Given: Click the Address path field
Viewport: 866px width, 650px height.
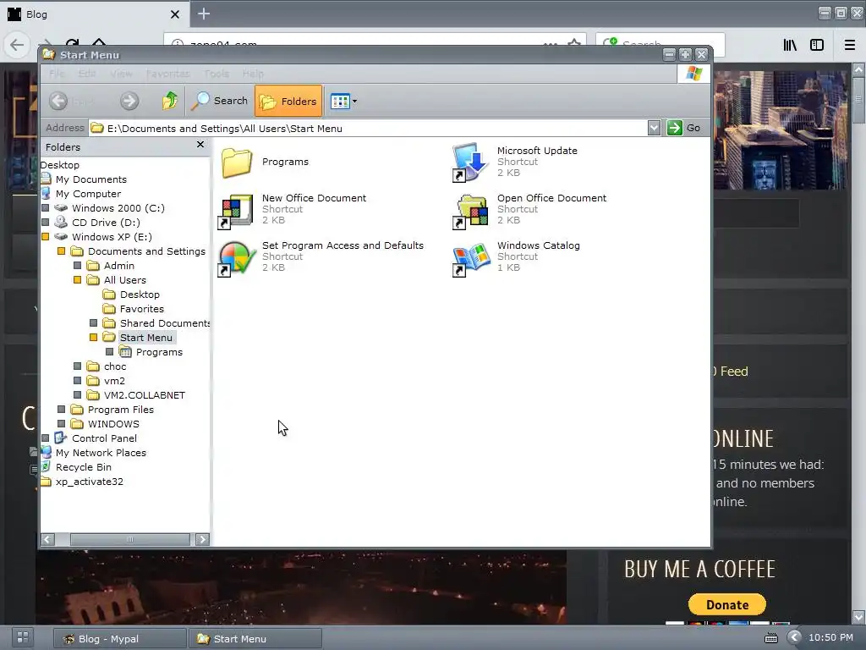Looking at the screenshot, I should tap(368, 129).
